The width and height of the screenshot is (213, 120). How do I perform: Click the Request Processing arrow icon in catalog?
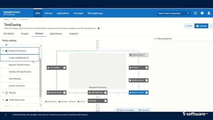pos(6,51)
